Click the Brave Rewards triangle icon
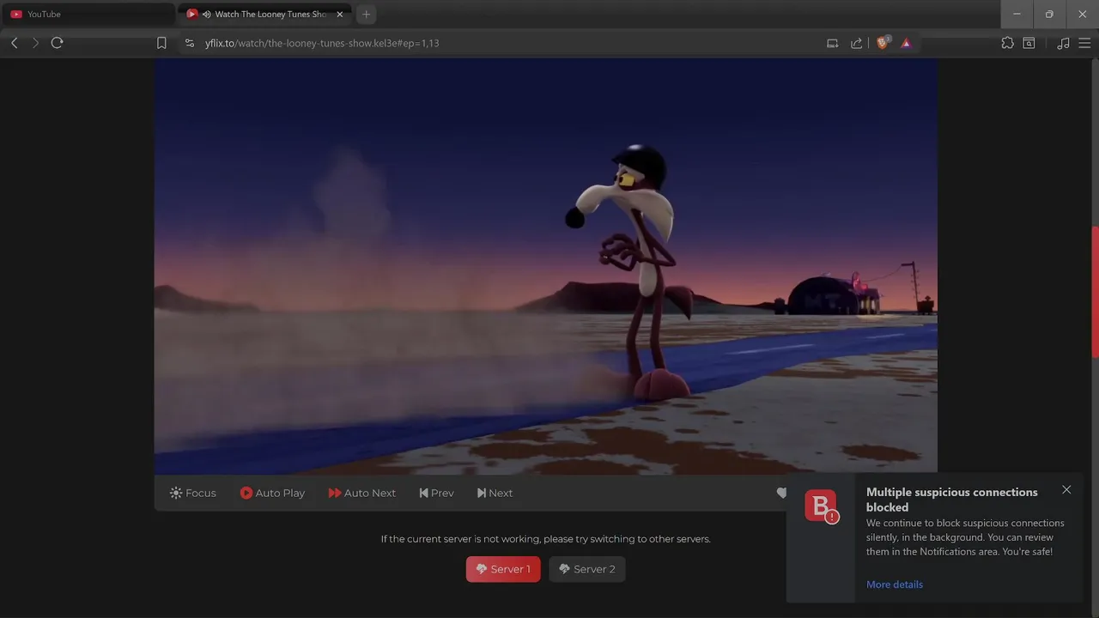Screen dimensions: 1099x618 tap(906, 43)
